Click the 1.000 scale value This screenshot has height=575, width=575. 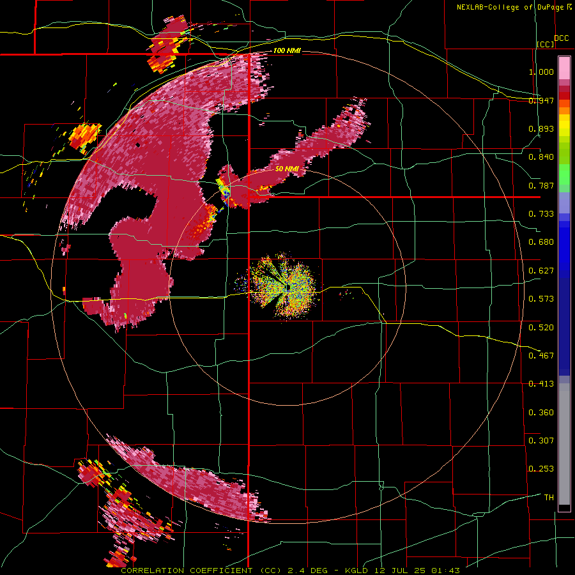[541, 72]
